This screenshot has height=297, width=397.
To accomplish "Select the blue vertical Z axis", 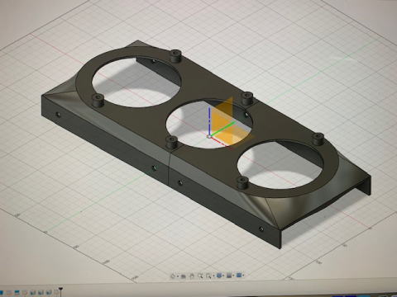I will tap(209, 120).
